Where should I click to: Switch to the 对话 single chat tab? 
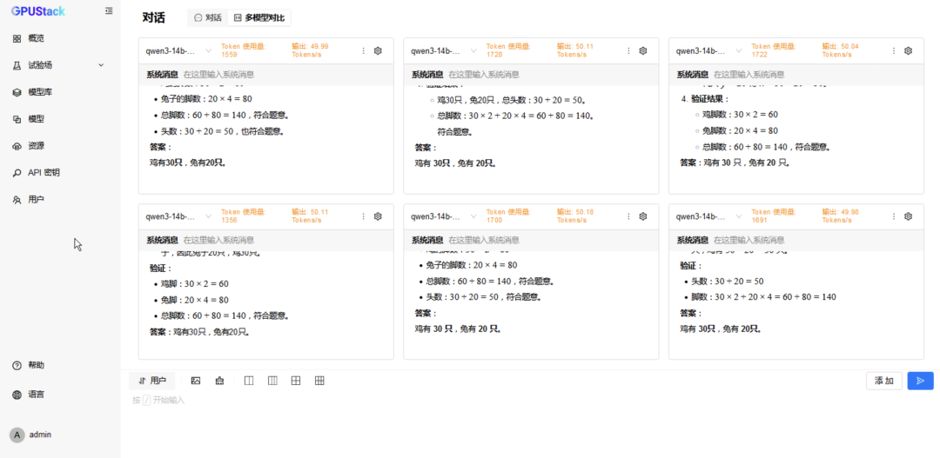coord(208,18)
